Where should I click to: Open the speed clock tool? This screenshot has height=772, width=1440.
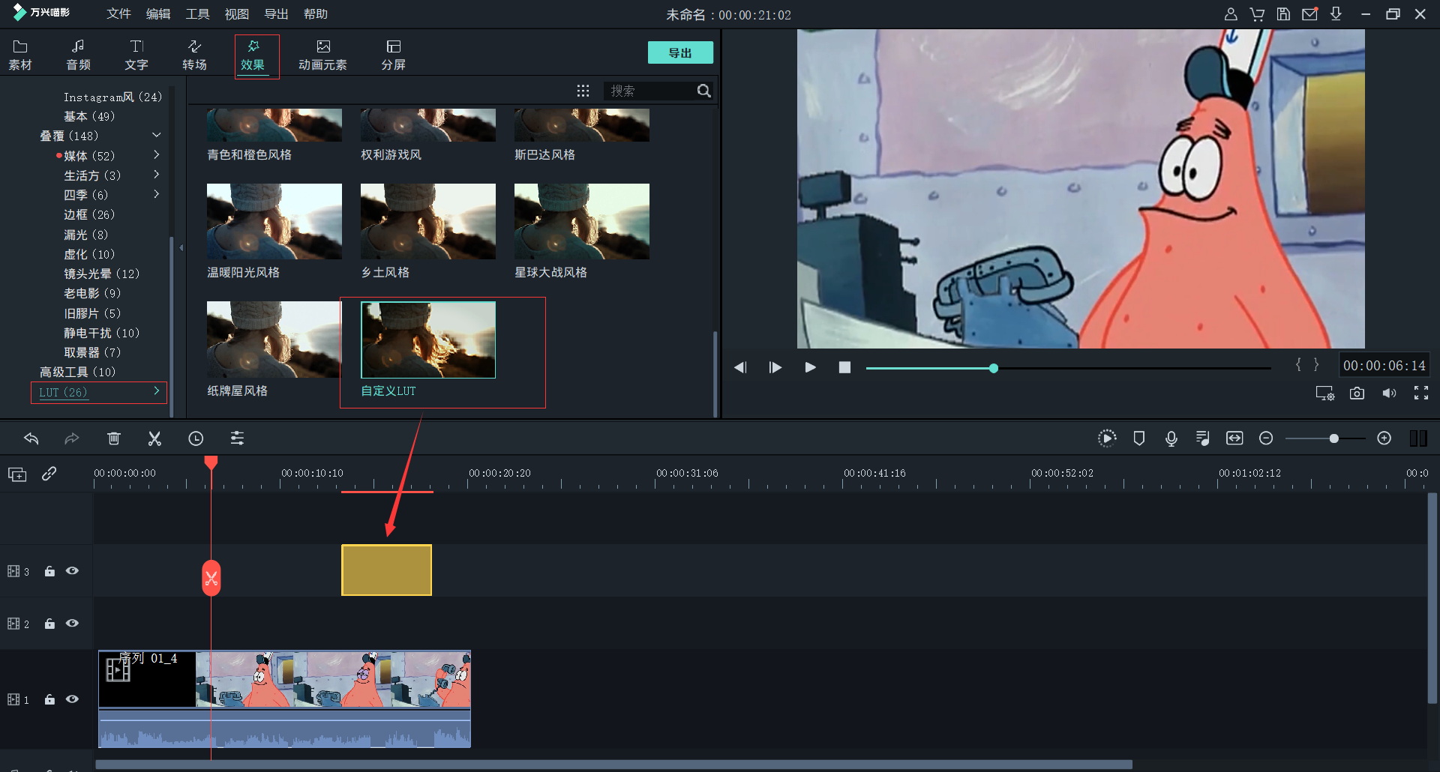pyautogui.click(x=196, y=438)
